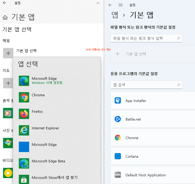Open hamburger navigation menu in right window
Image resolution: width=195 pixels, height=184 pixels.
click(121, 5)
